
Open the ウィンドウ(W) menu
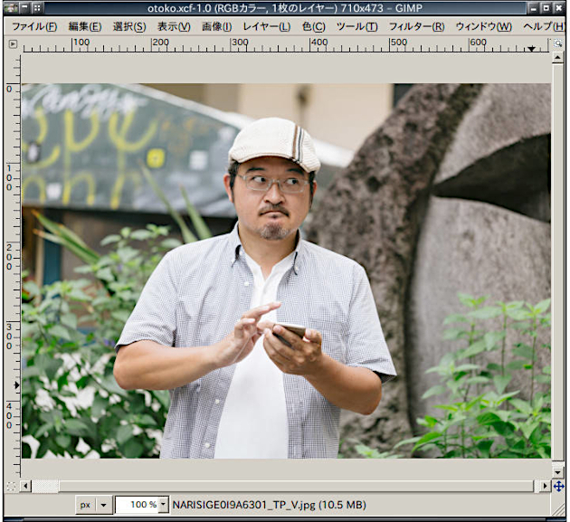[x=483, y=26]
